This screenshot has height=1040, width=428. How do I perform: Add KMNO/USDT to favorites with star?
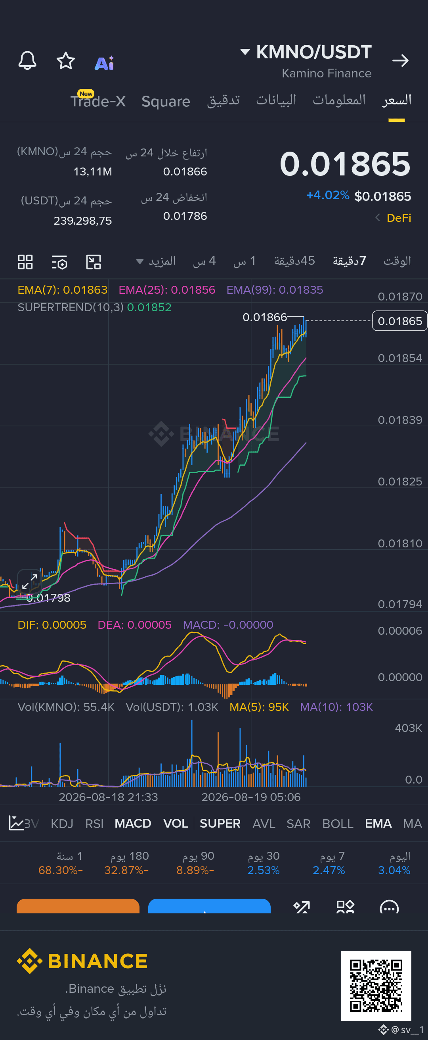65,61
